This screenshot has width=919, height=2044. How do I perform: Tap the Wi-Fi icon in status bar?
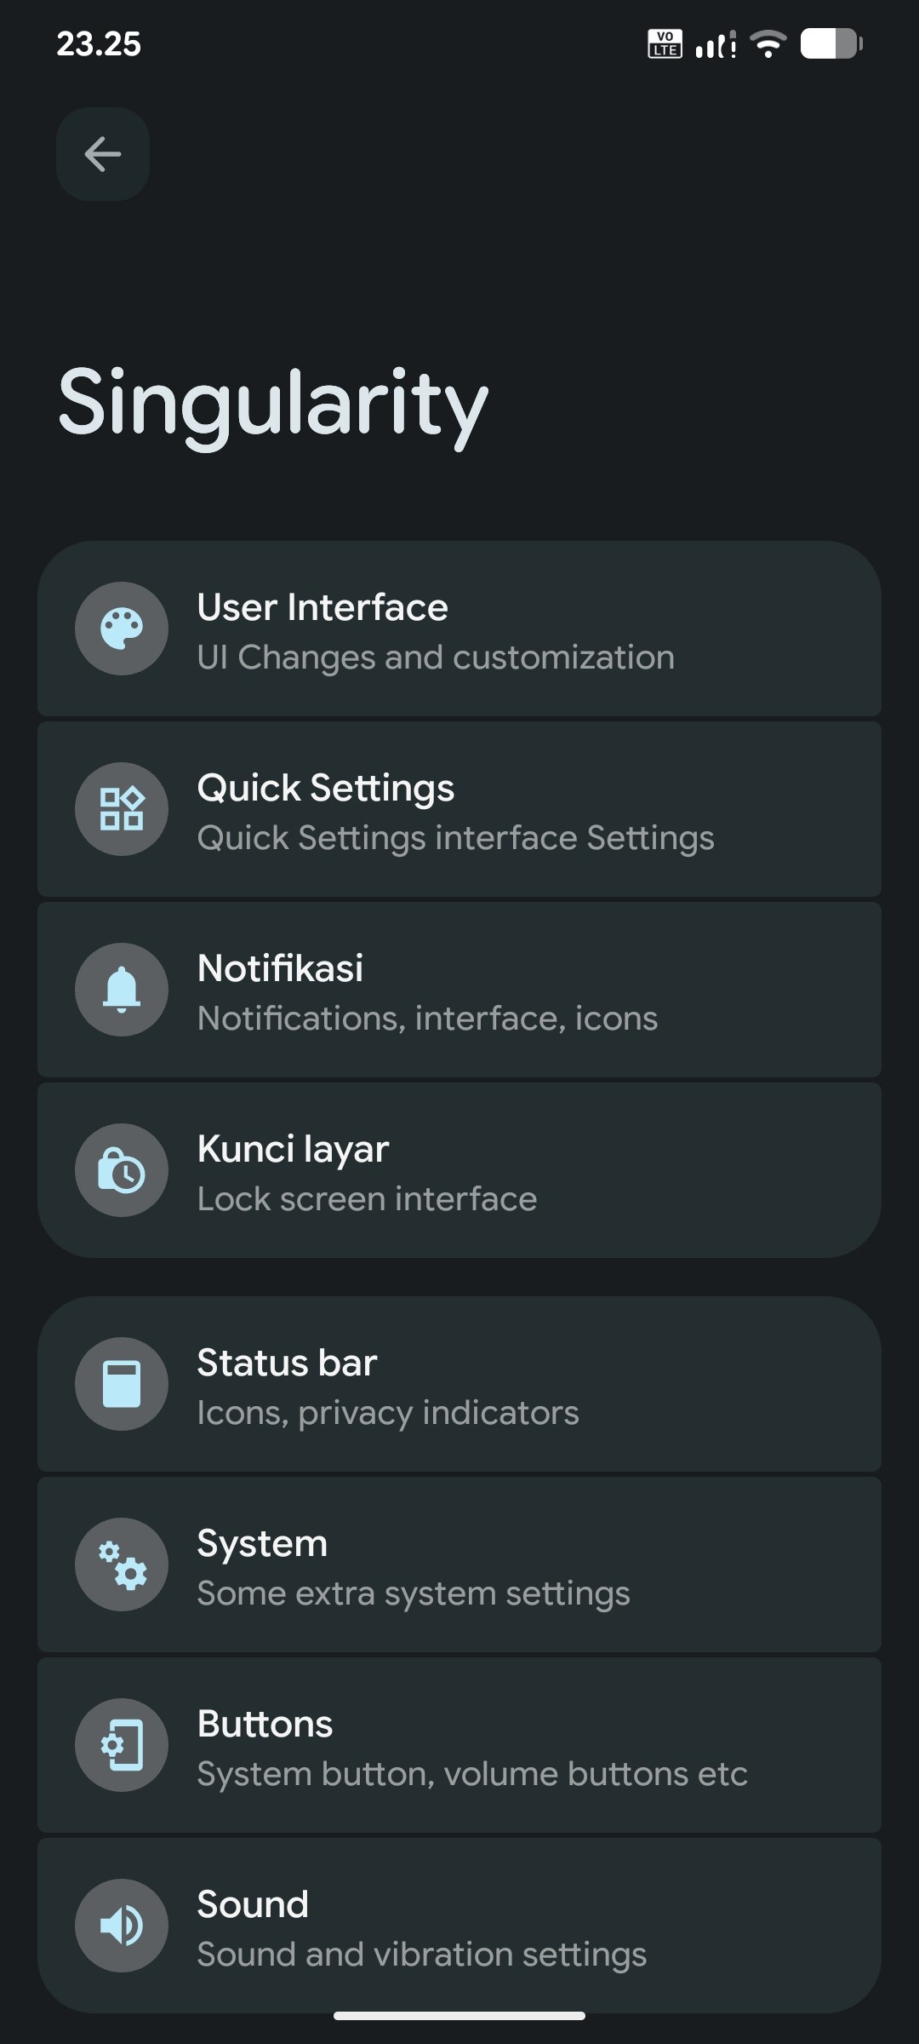[x=768, y=43]
